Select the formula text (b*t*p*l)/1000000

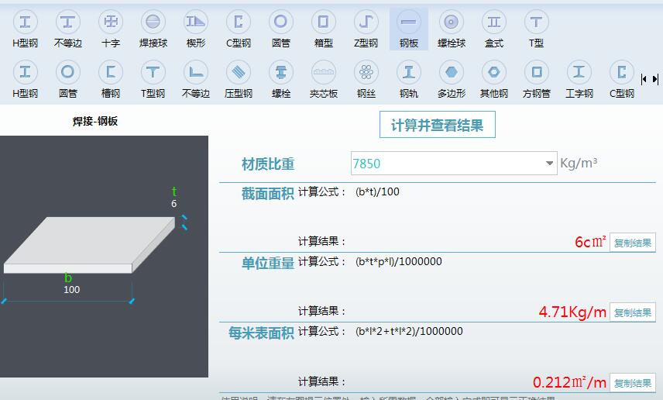coord(398,261)
